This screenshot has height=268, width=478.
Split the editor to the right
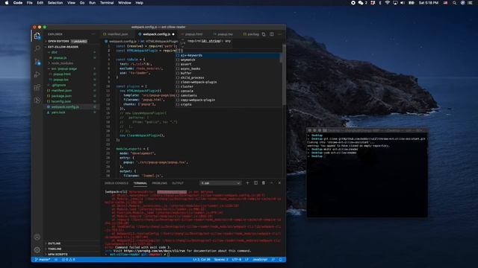tap(272, 34)
